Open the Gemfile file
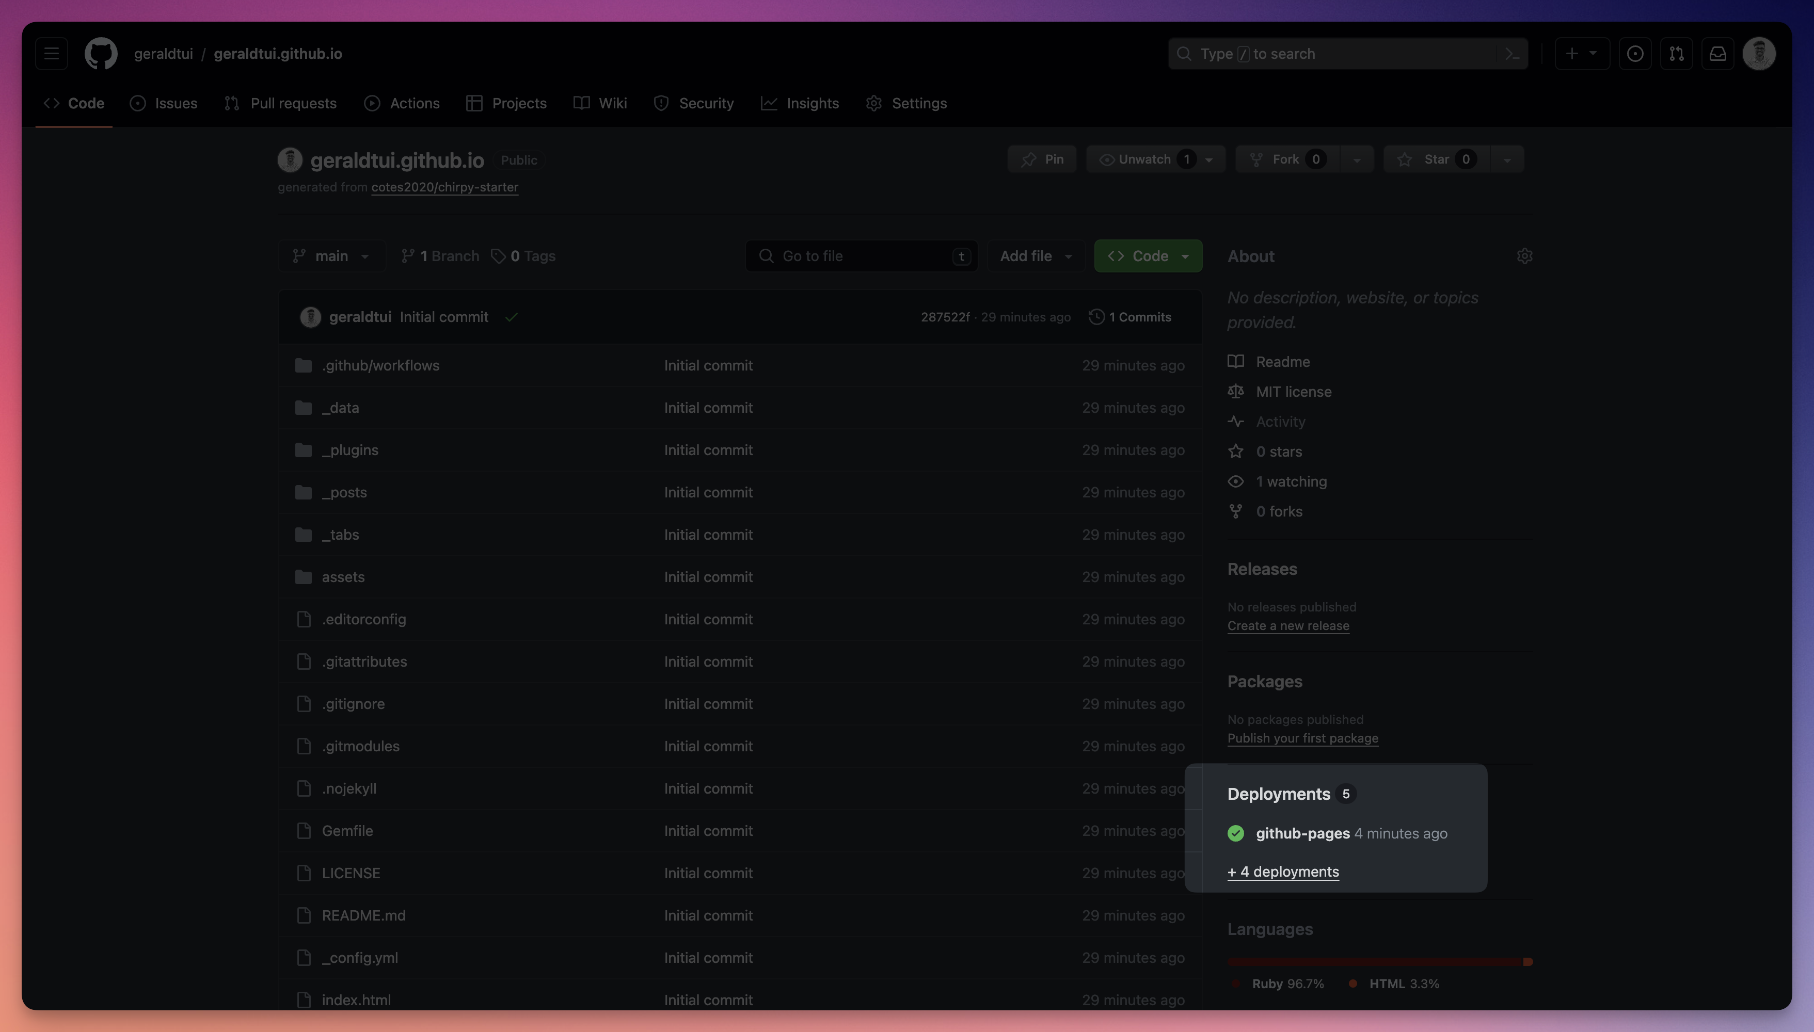The height and width of the screenshot is (1032, 1814). pos(347,831)
